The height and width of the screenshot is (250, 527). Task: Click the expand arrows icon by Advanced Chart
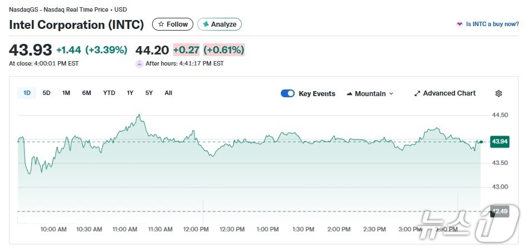(x=417, y=93)
